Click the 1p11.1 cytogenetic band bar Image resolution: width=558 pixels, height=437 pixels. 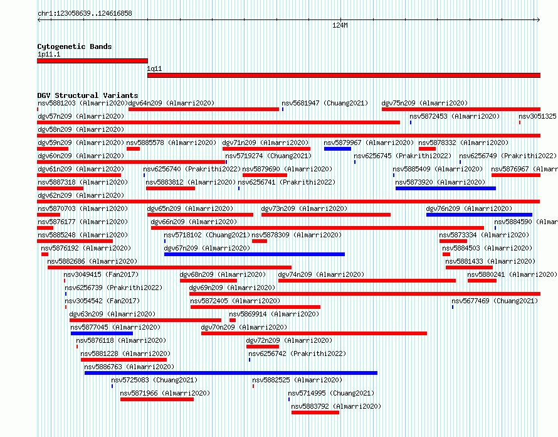[x=92, y=61]
